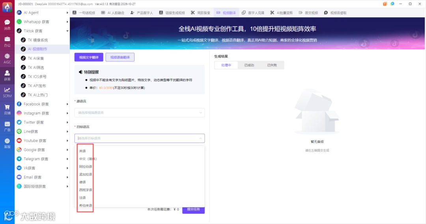Screen dimensions: 426x224
Task: Choose 希伯来语 from the language list
Action: [x=86, y=205]
